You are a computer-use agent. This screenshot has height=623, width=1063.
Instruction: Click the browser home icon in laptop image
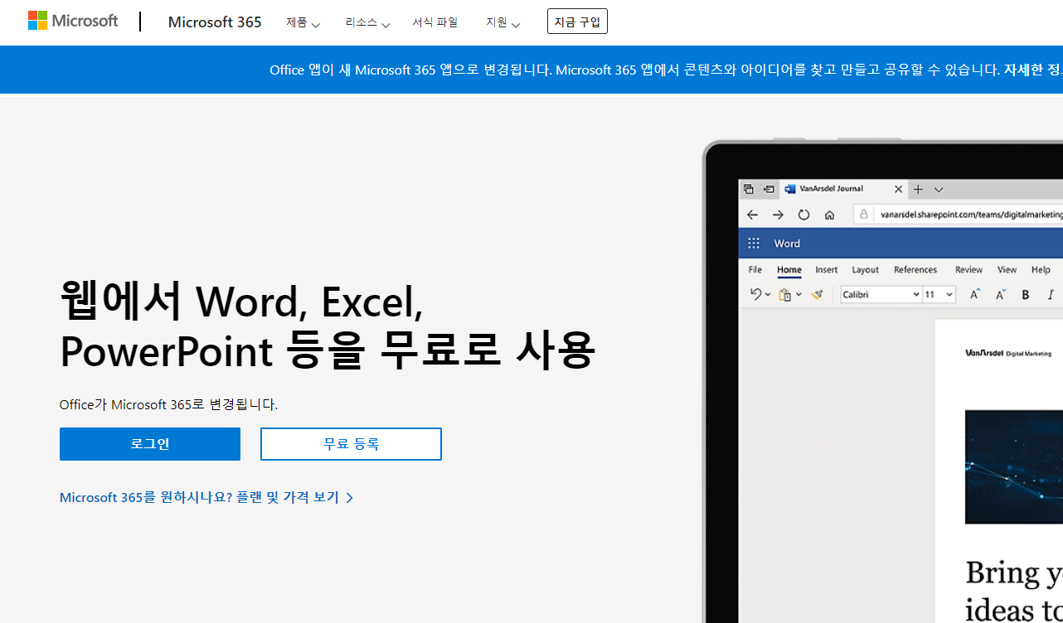point(829,215)
